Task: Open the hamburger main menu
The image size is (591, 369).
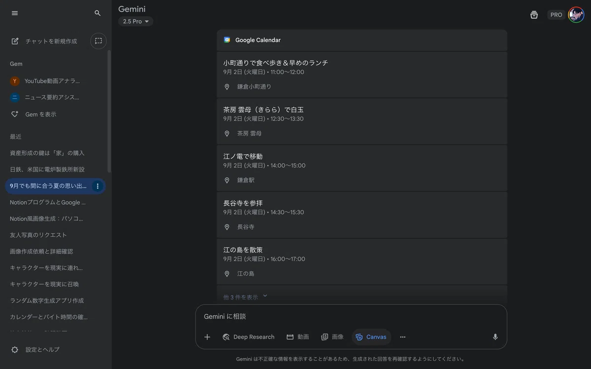Action: click(x=15, y=13)
